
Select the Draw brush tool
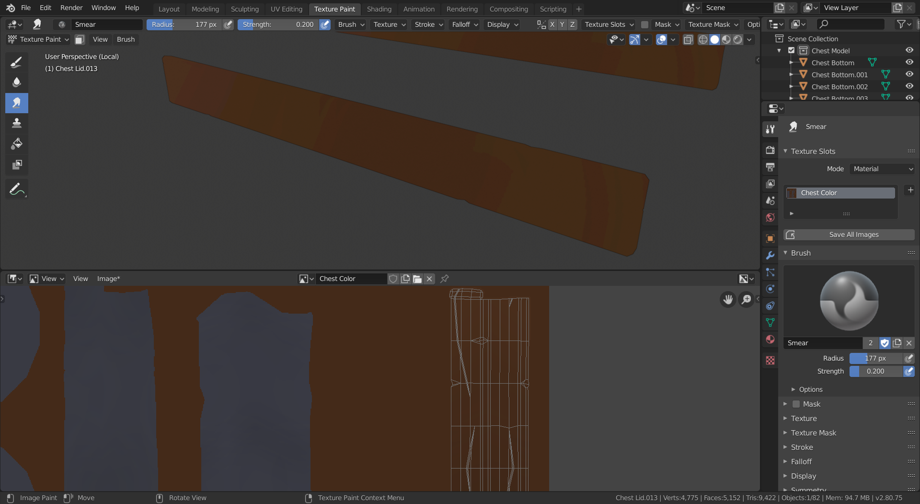pos(16,62)
